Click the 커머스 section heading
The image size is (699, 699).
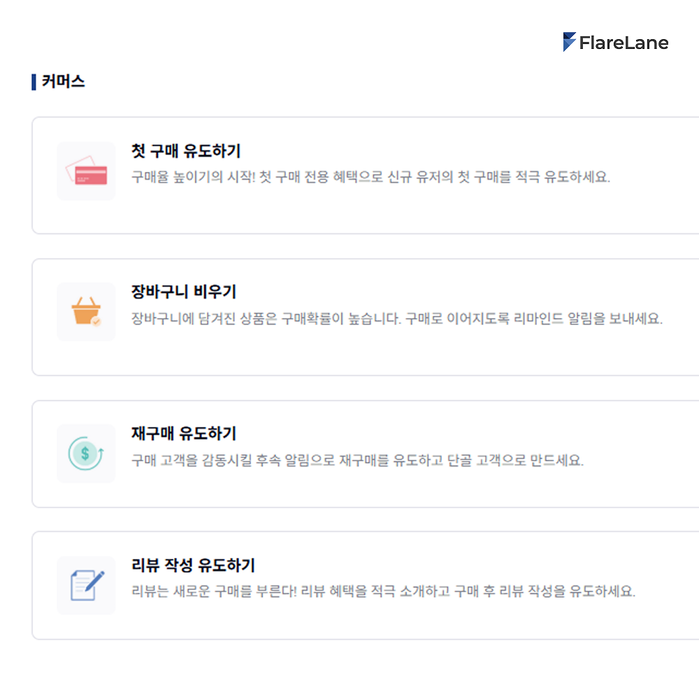pos(64,82)
